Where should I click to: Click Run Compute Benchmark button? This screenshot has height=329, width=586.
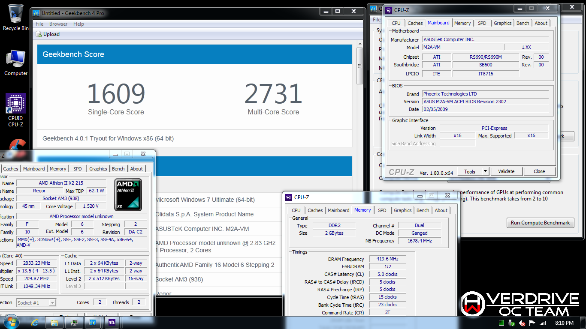click(541, 223)
